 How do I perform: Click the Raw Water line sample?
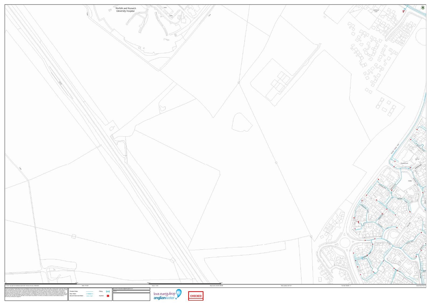tap(89, 294)
